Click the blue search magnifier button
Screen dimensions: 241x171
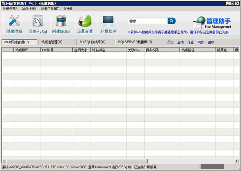click(171, 21)
